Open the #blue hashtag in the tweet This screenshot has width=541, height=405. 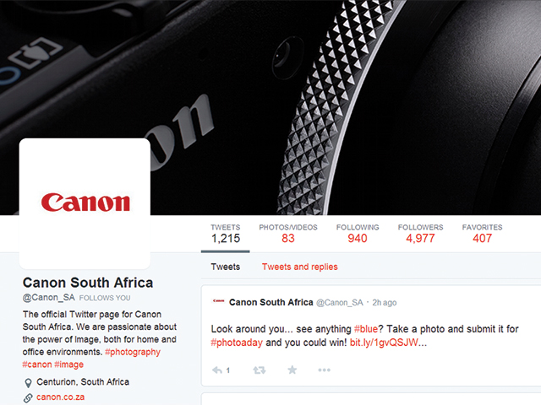click(x=366, y=329)
